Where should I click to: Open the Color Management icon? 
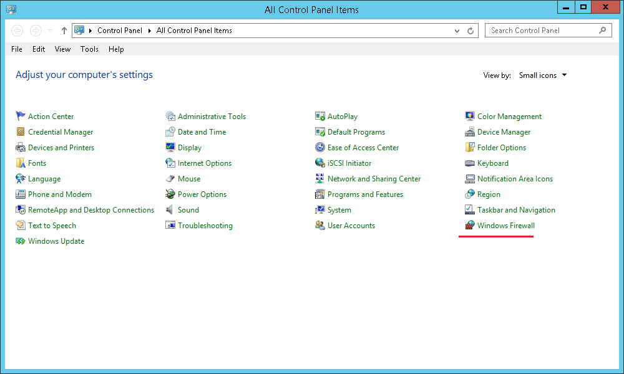tap(470, 116)
